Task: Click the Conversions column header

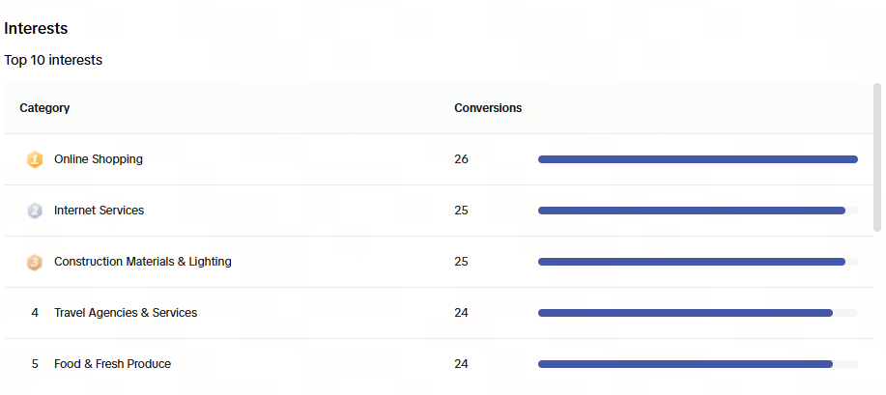Action: click(488, 108)
